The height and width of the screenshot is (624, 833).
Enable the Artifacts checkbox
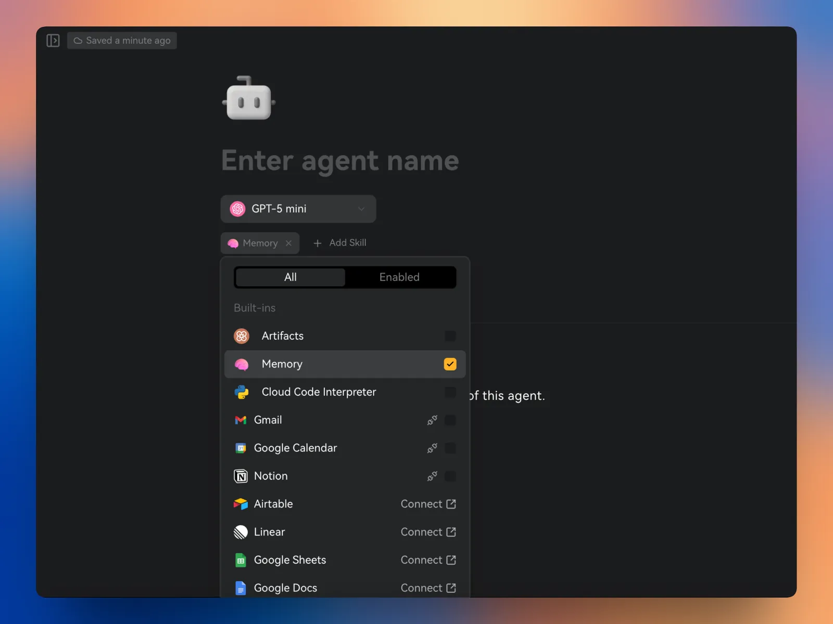(x=450, y=336)
